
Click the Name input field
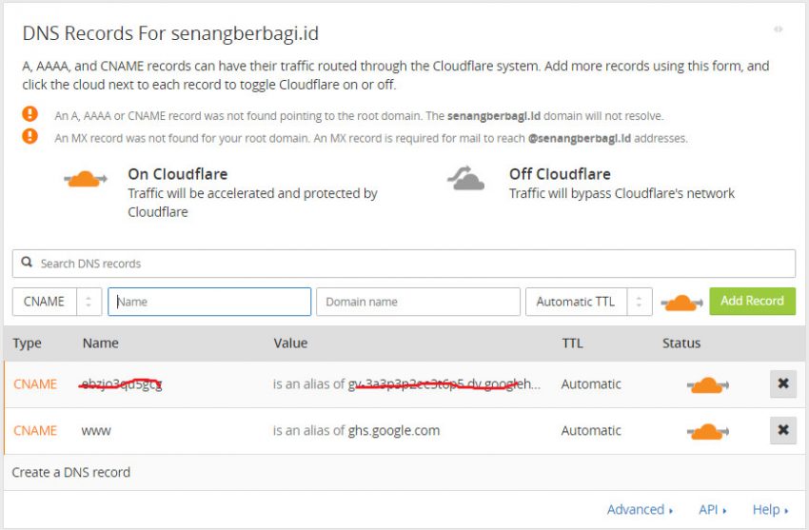click(x=209, y=302)
